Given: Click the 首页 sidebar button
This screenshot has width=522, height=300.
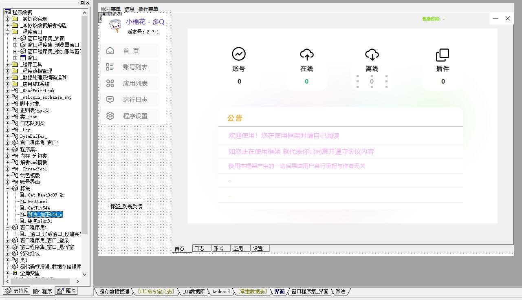Looking at the screenshot, I should [x=130, y=51].
